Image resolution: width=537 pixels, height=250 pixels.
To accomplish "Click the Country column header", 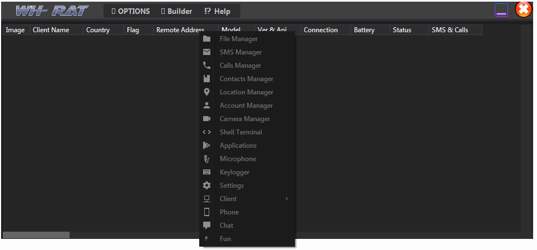I will pos(104,30).
